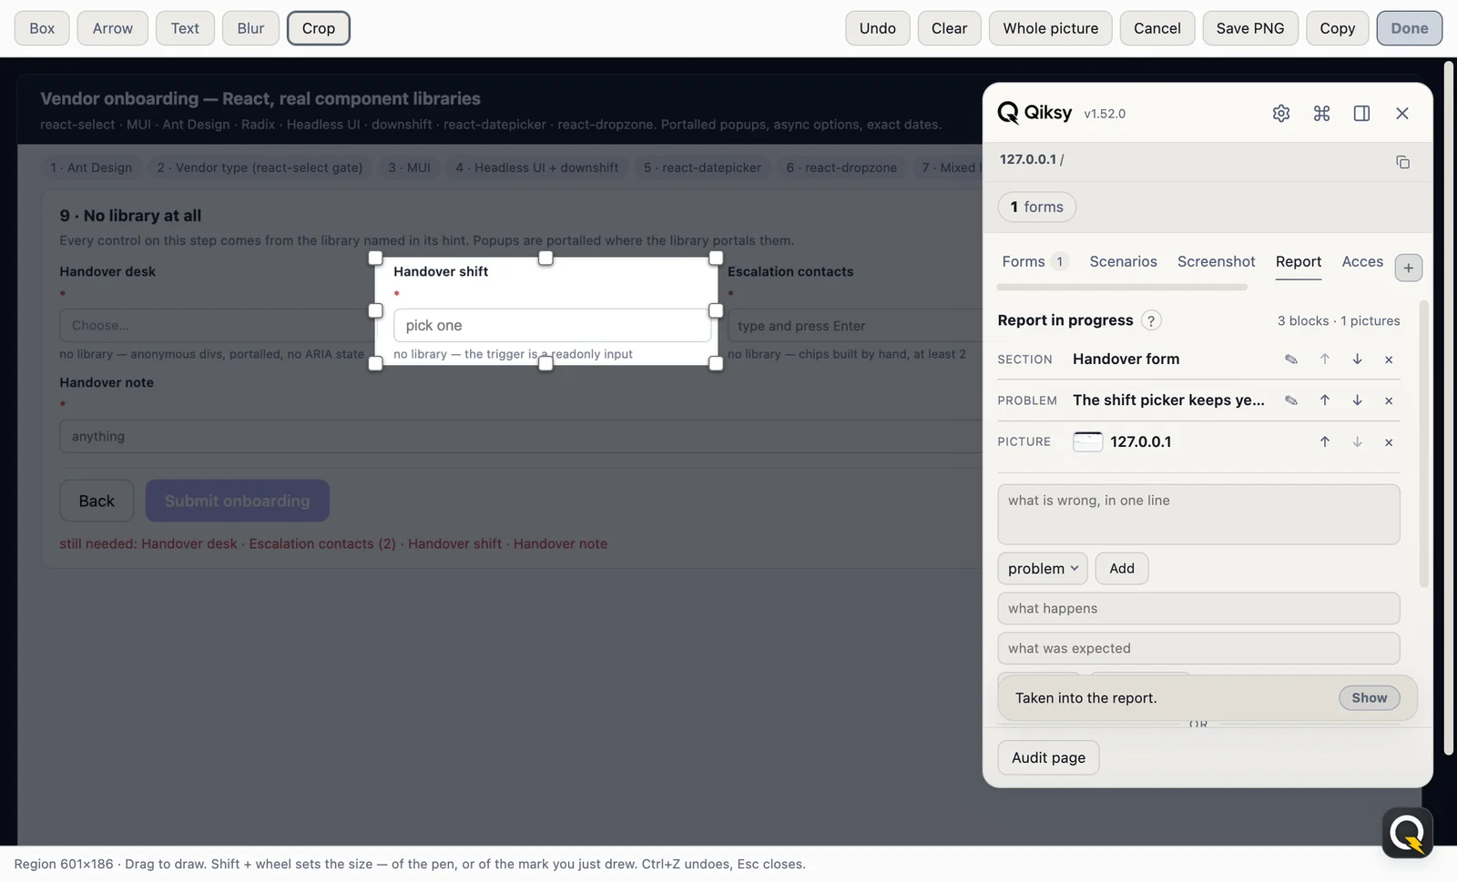Screen dimensions: 1457x882
Task: Open the Screenshot tab
Action: (x=1216, y=262)
